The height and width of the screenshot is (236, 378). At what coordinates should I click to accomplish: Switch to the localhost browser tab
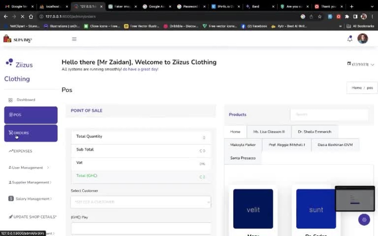click(54, 6)
